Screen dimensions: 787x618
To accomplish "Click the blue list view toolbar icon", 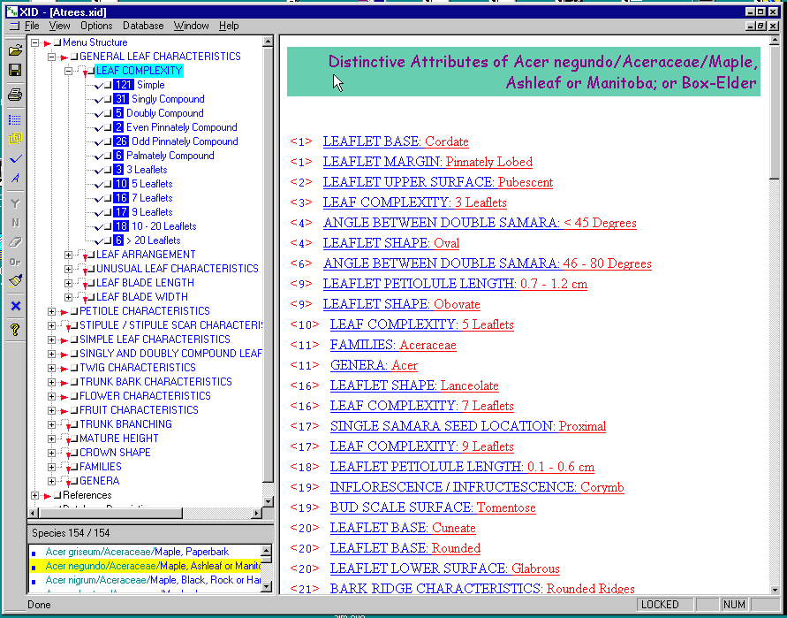I will click(x=15, y=119).
